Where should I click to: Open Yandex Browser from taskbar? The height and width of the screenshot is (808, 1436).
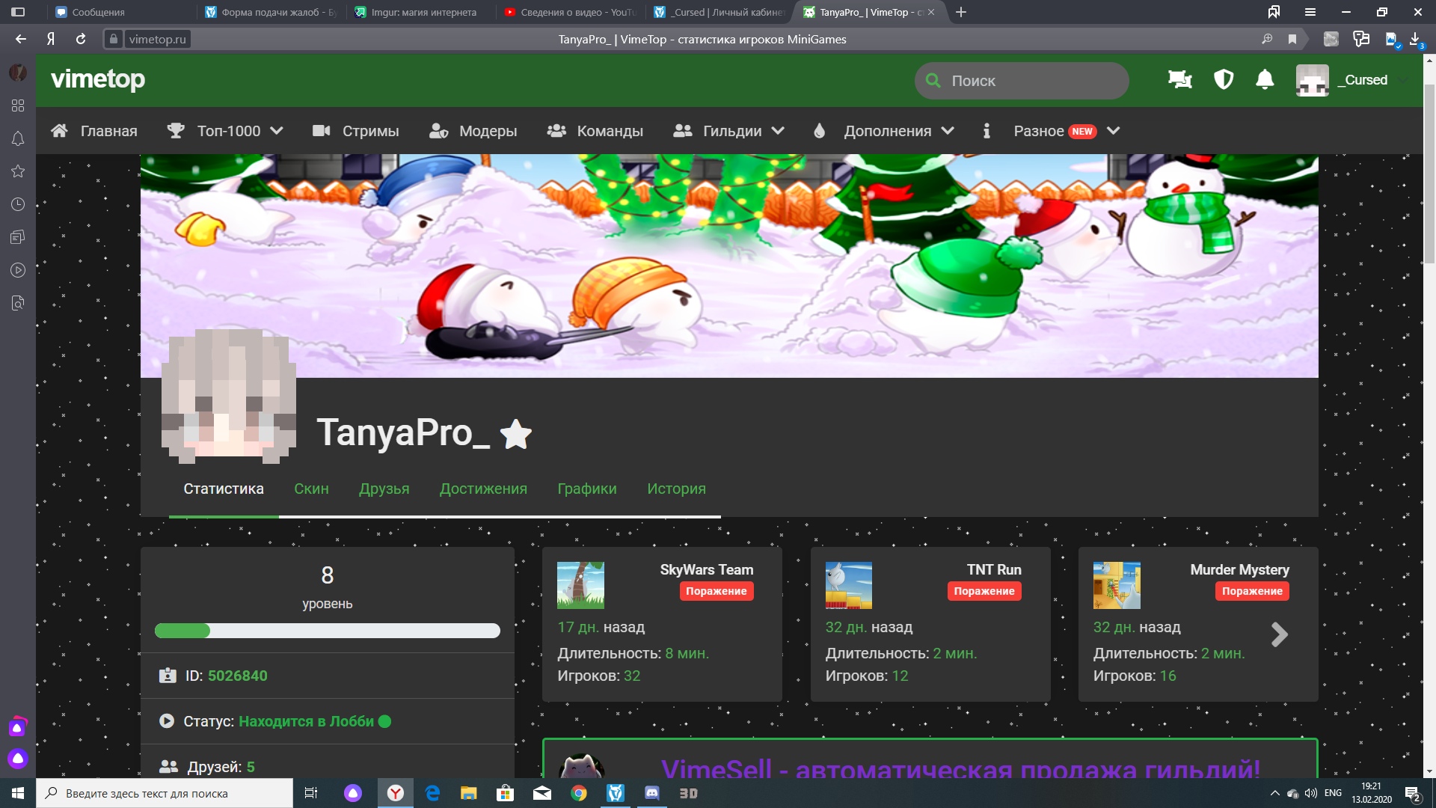pyautogui.click(x=396, y=793)
